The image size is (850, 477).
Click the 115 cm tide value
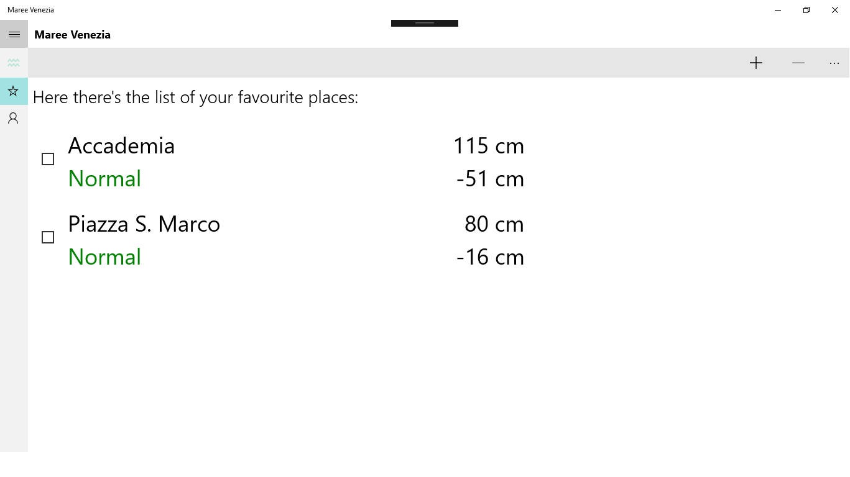pyautogui.click(x=489, y=146)
